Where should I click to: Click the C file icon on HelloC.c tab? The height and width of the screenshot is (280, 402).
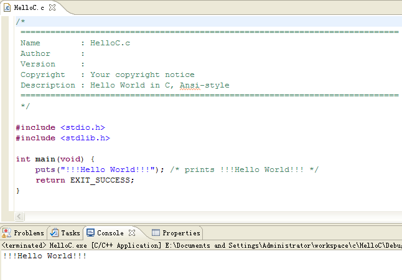coord(7,7)
